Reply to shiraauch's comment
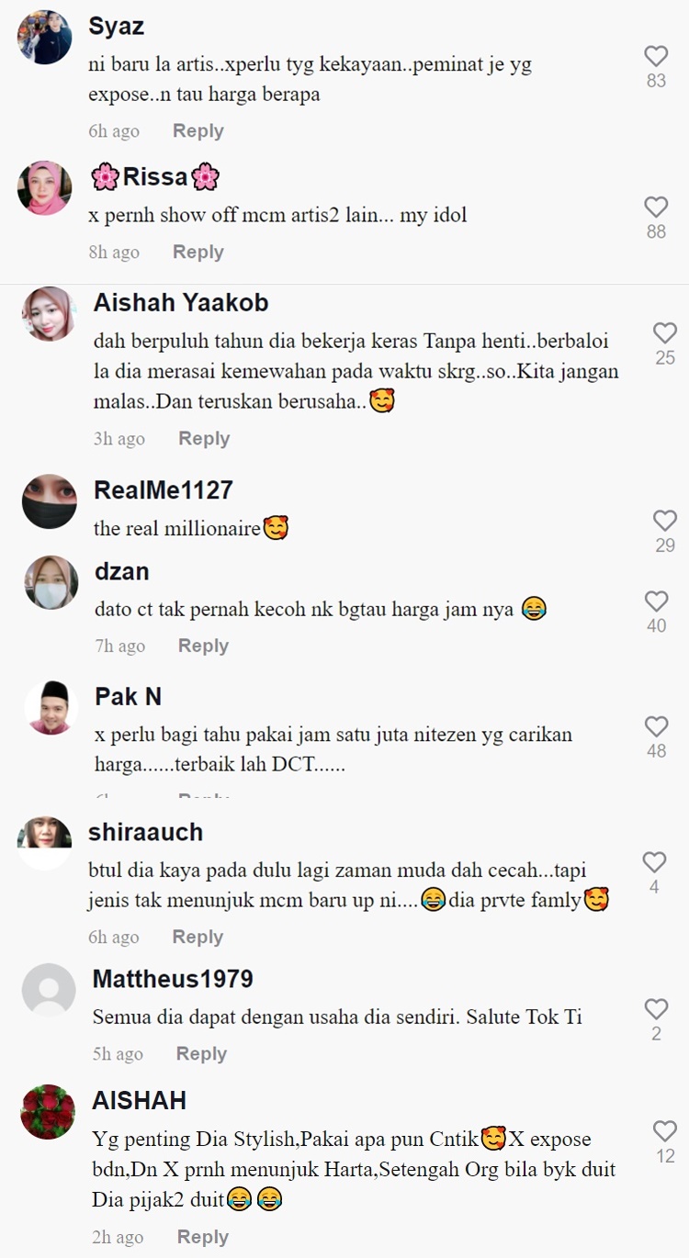This screenshot has width=689, height=1258. [x=198, y=938]
